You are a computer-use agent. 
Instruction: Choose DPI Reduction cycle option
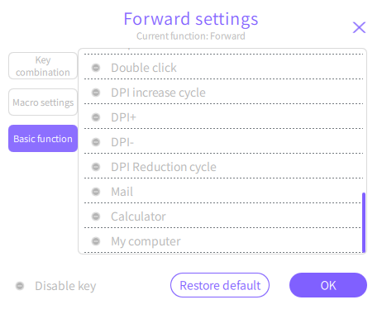(x=96, y=167)
